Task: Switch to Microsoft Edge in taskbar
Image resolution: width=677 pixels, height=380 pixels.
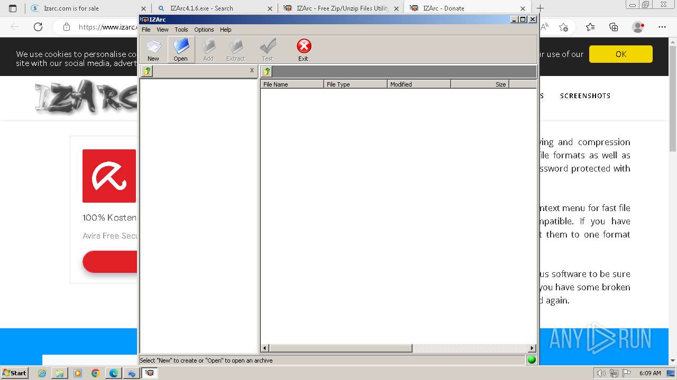Action: (x=113, y=373)
